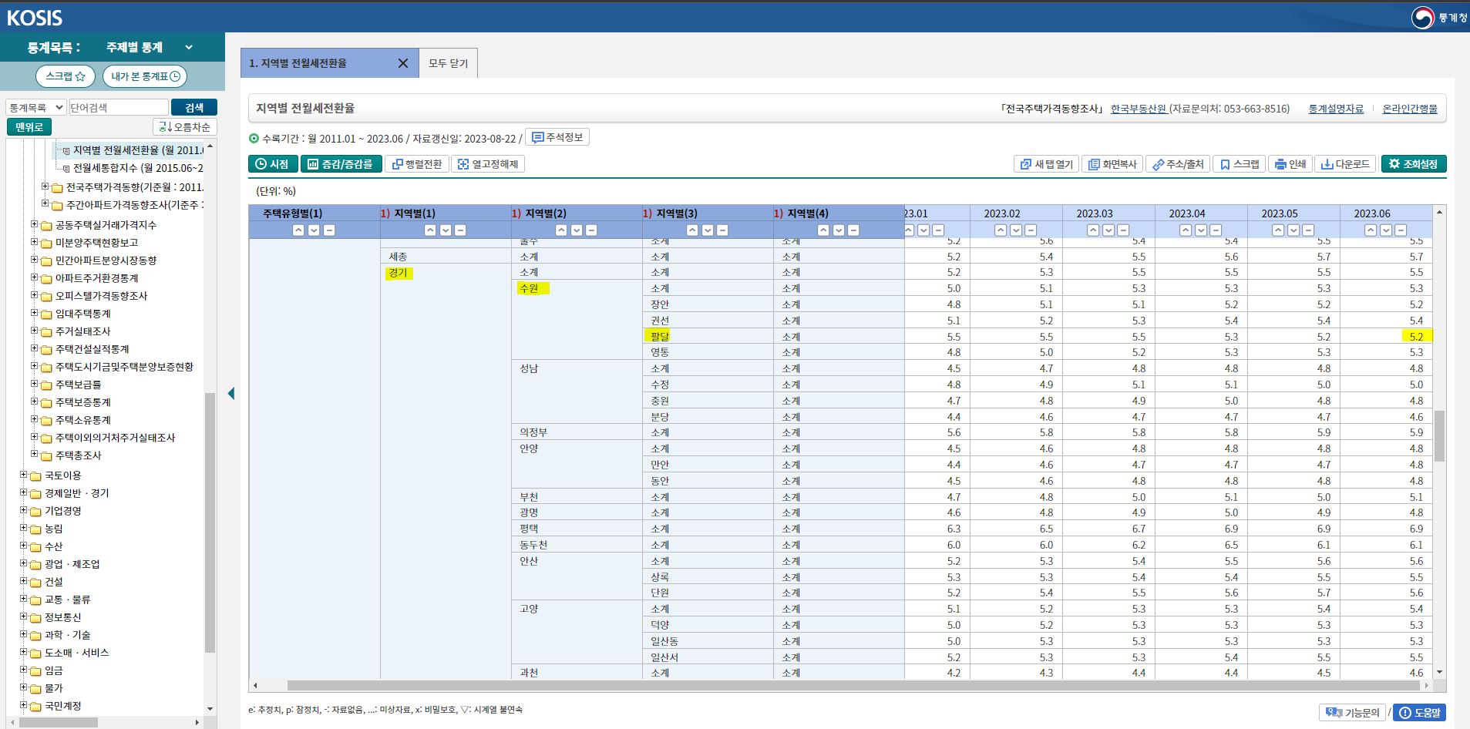The width and height of the screenshot is (1470, 729).
Task: Sort 지역별(1) column descending
Action: pos(445,230)
